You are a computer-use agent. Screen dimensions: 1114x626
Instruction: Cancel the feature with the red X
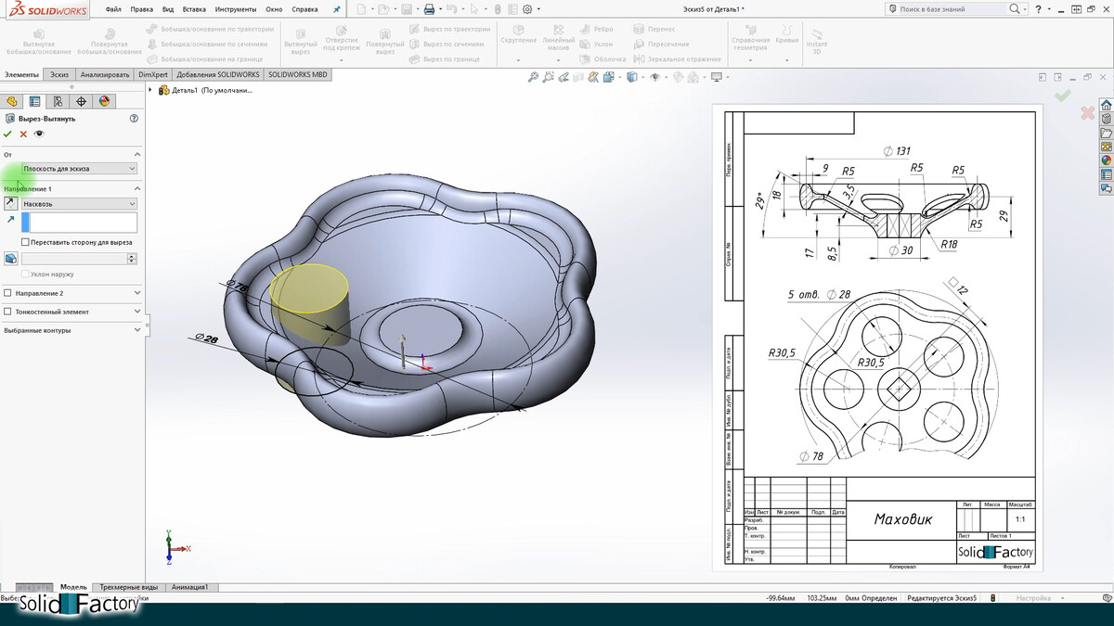point(23,134)
